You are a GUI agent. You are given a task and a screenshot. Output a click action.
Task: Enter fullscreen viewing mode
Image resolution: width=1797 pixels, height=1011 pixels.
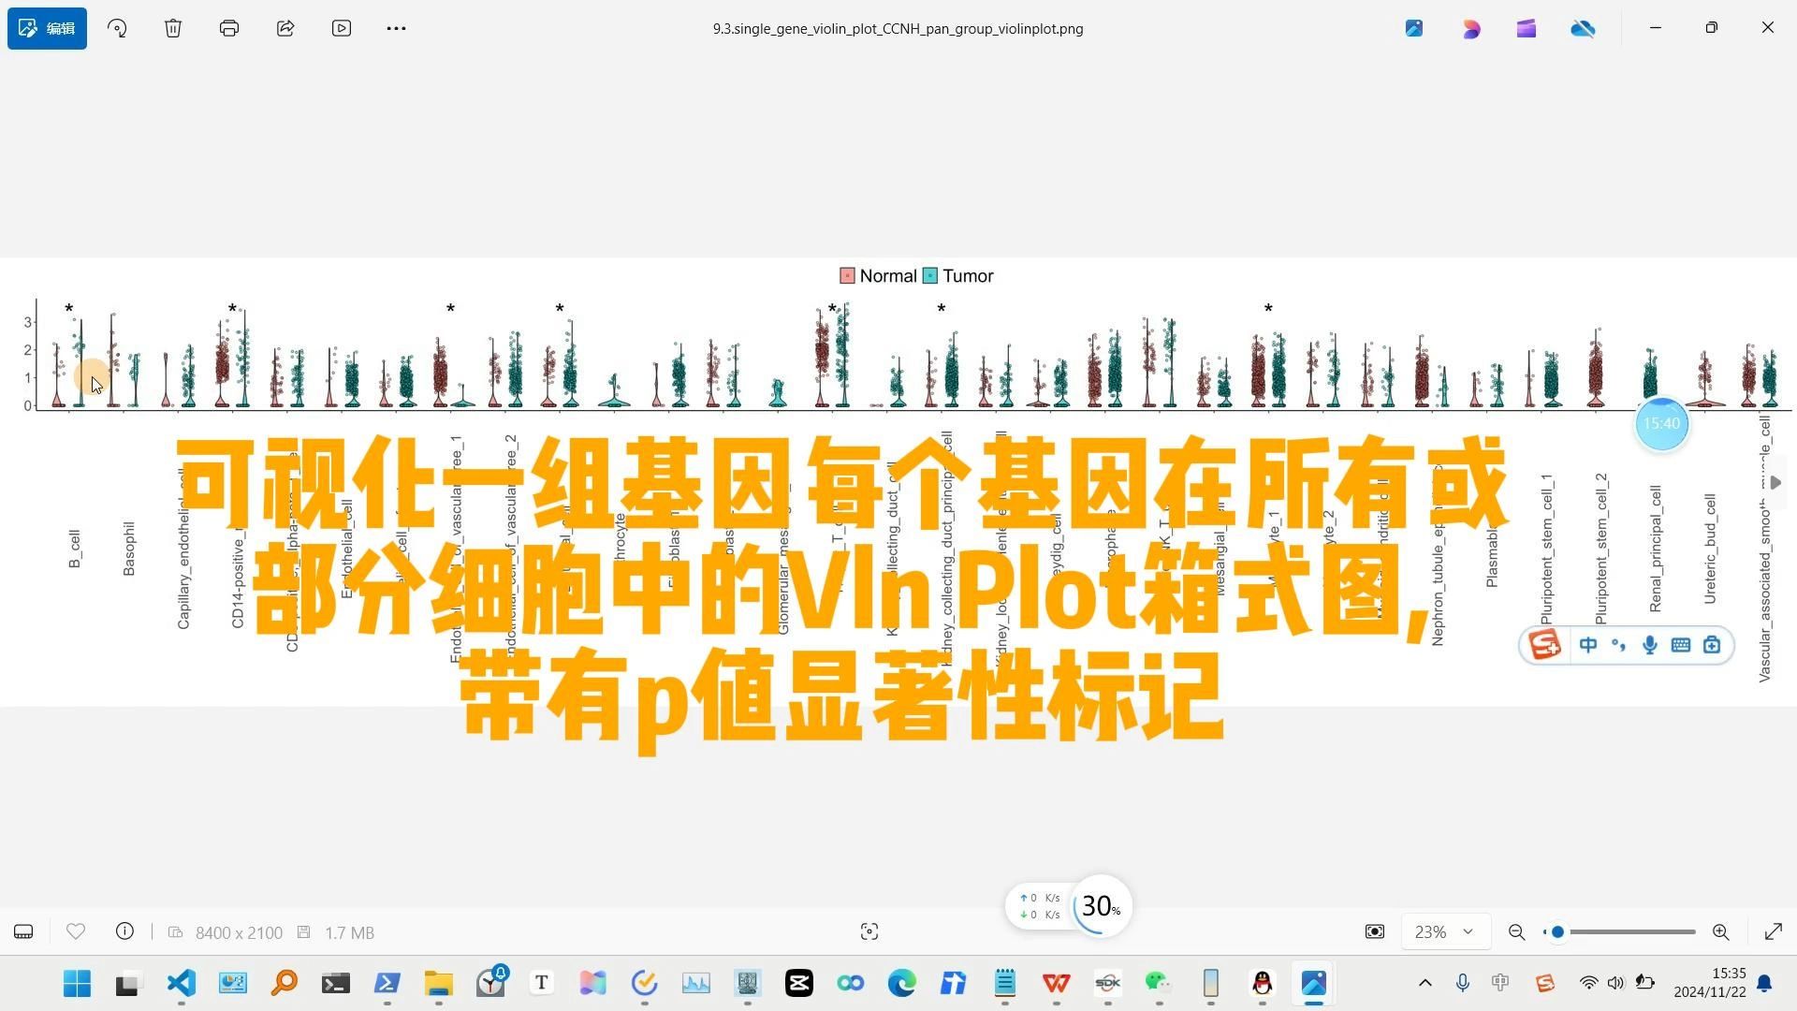pos(1774,931)
